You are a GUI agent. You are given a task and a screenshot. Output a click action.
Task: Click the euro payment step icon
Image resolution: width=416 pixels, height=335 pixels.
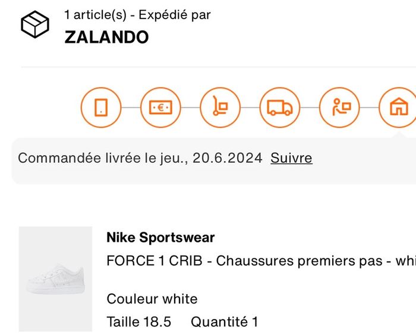click(x=160, y=108)
